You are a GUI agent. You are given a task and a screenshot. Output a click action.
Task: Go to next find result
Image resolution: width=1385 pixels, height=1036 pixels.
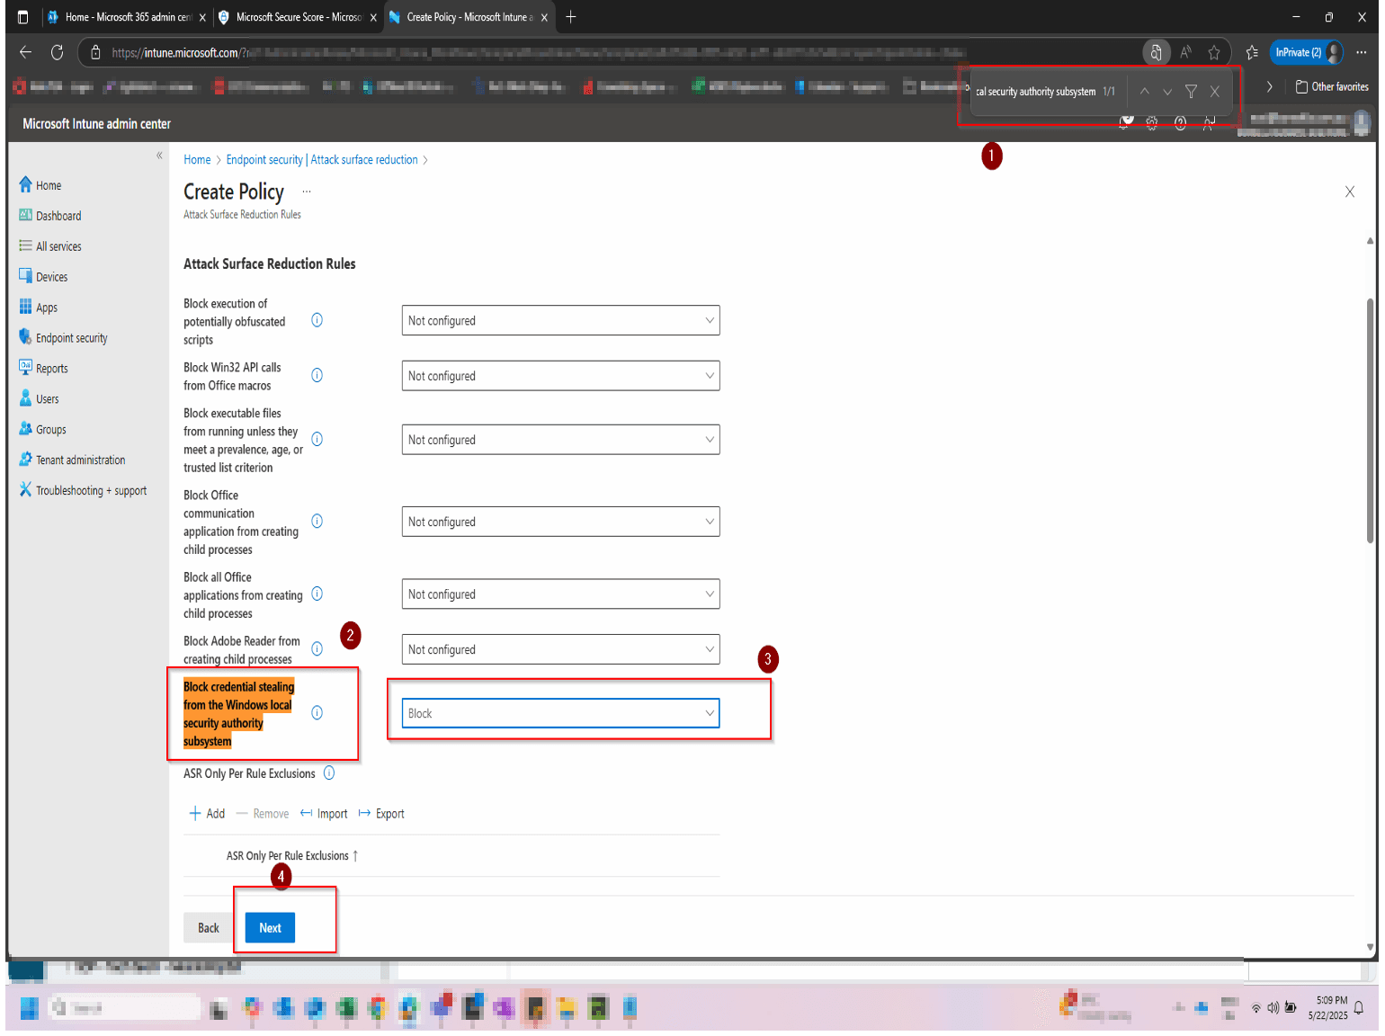pos(1167,92)
